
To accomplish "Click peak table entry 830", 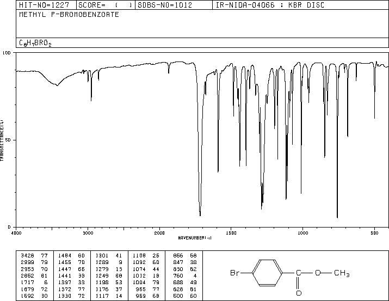I will (178, 269).
